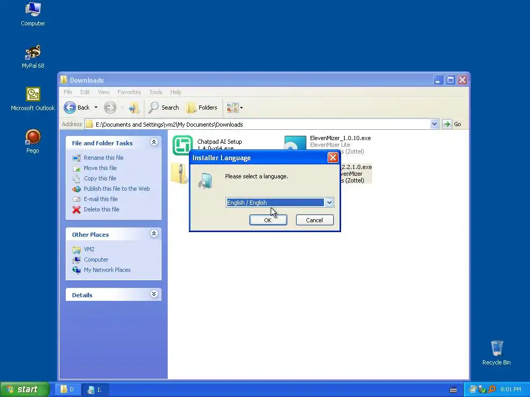Image resolution: width=530 pixels, height=397 pixels.
Task: Collapse File and Folder Tasks panel
Action: [x=154, y=142]
